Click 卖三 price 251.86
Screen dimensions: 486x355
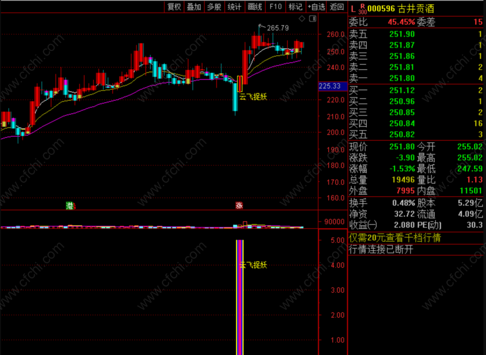coord(402,56)
